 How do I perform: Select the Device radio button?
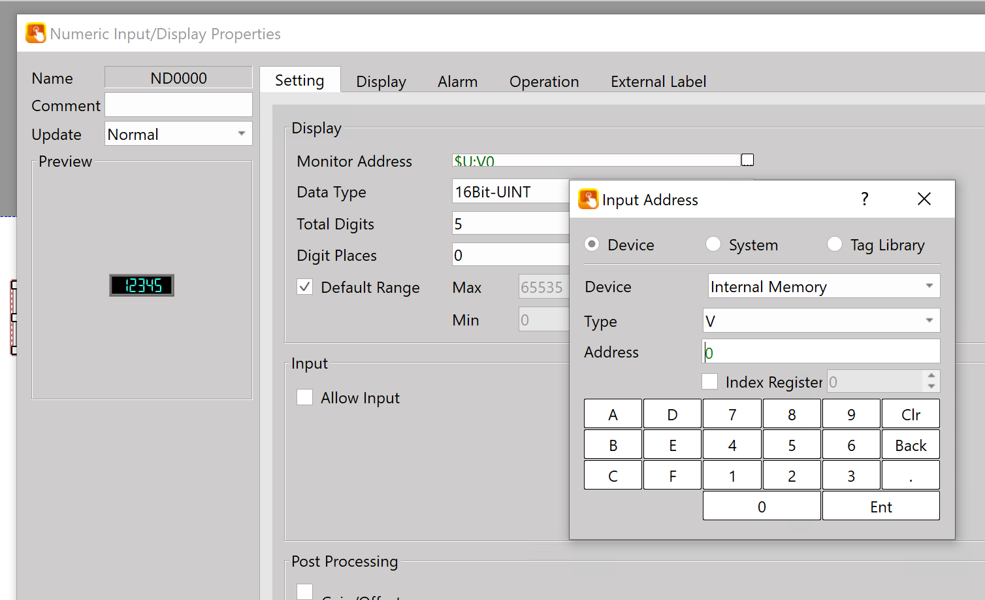592,244
